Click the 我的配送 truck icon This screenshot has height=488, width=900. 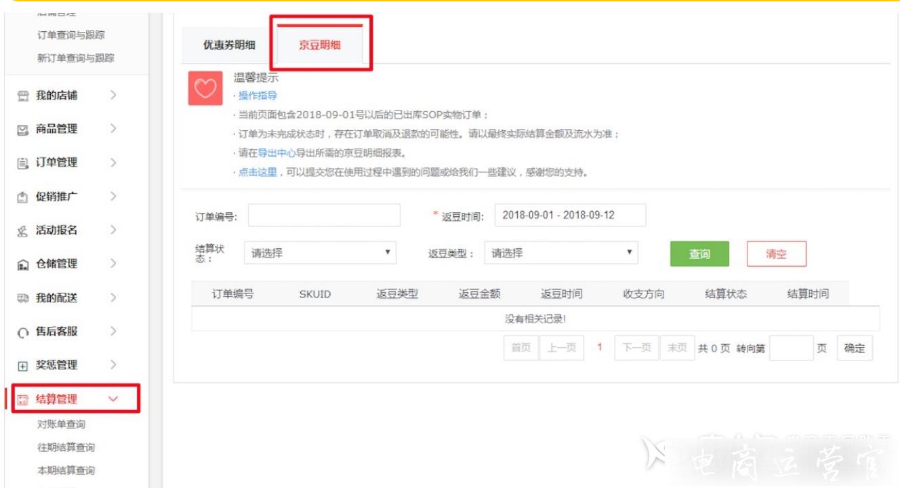click(22, 298)
